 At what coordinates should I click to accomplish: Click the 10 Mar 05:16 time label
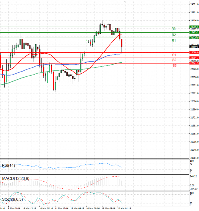(46, 208)
